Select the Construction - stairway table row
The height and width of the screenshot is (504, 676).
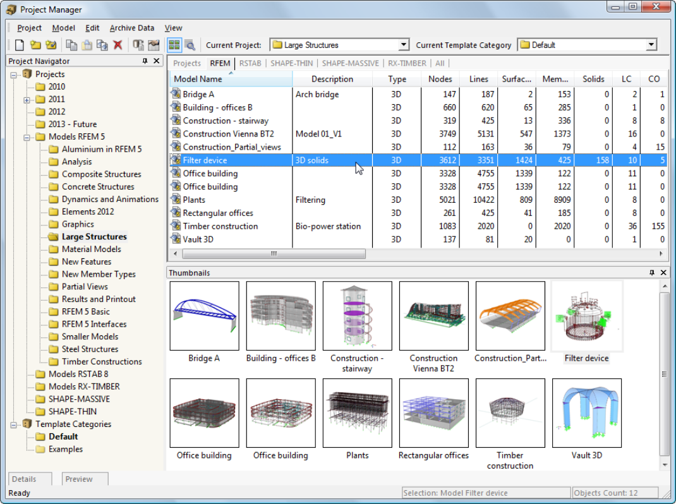(x=418, y=120)
